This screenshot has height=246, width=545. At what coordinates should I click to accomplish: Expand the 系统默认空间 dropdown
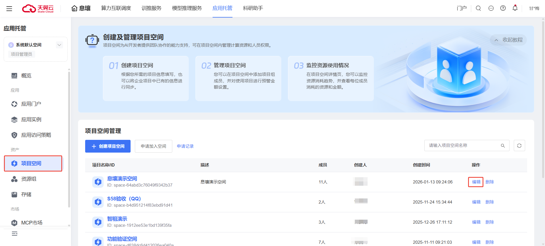[x=59, y=45]
